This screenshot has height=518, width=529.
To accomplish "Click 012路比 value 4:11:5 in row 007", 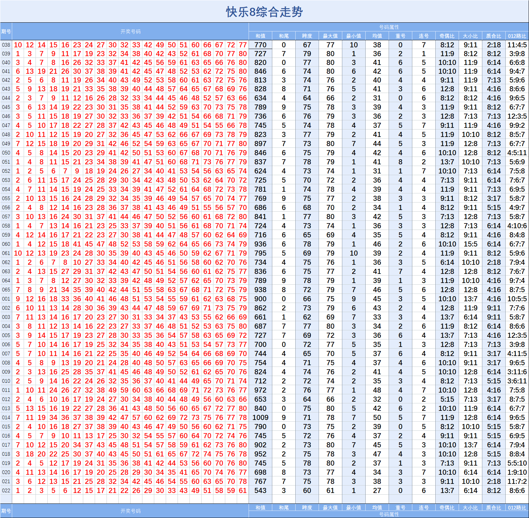I will (x=517, y=354).
